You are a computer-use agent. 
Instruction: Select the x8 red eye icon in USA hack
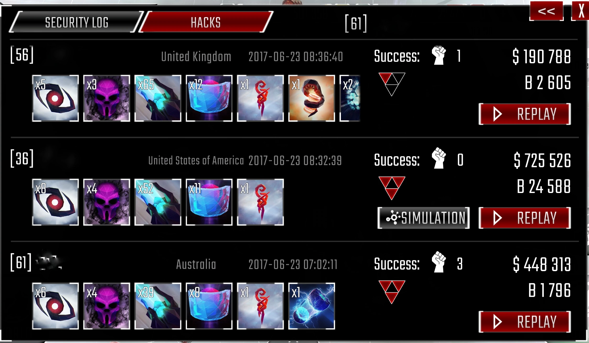click(x=55, y=202)
